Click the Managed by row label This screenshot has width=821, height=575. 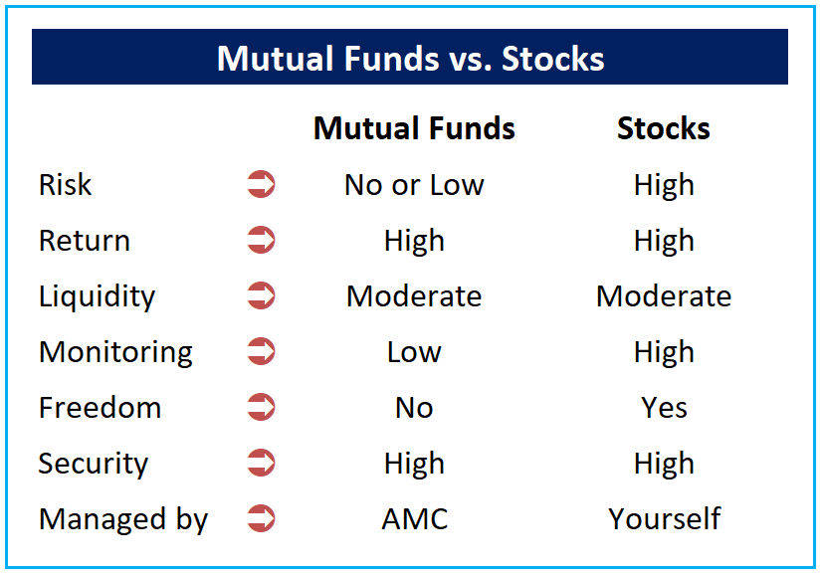[x=122, y=519]
